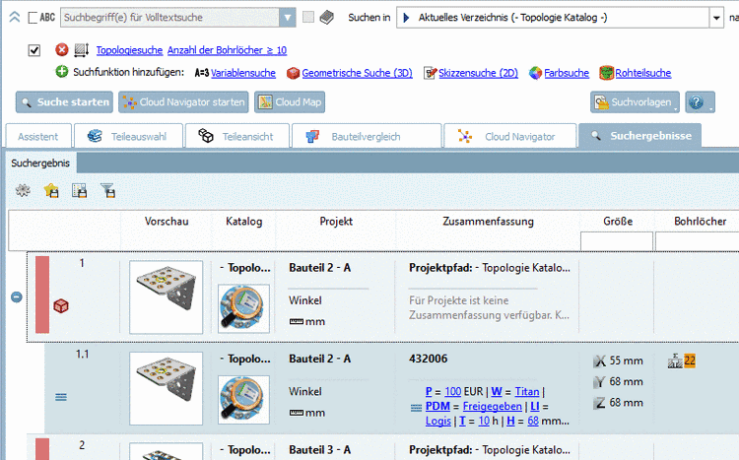The width and height of the screenshot is (739, 460).
Task: Click the A=3 variable search icon
Action: (202, 73)
